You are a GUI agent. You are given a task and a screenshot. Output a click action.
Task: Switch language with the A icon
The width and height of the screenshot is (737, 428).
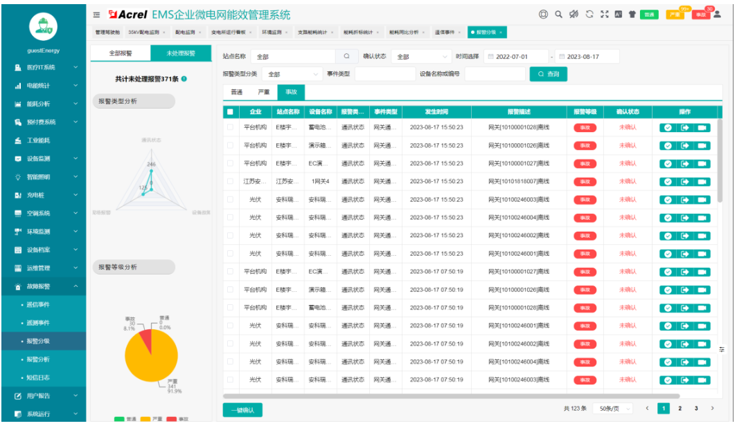pyautogui.click(x=619, y=15)
